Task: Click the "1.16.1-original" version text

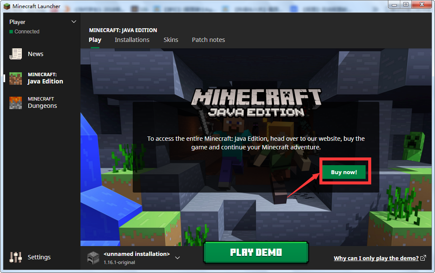Action: pyautogui.click(x=119, y=262)
